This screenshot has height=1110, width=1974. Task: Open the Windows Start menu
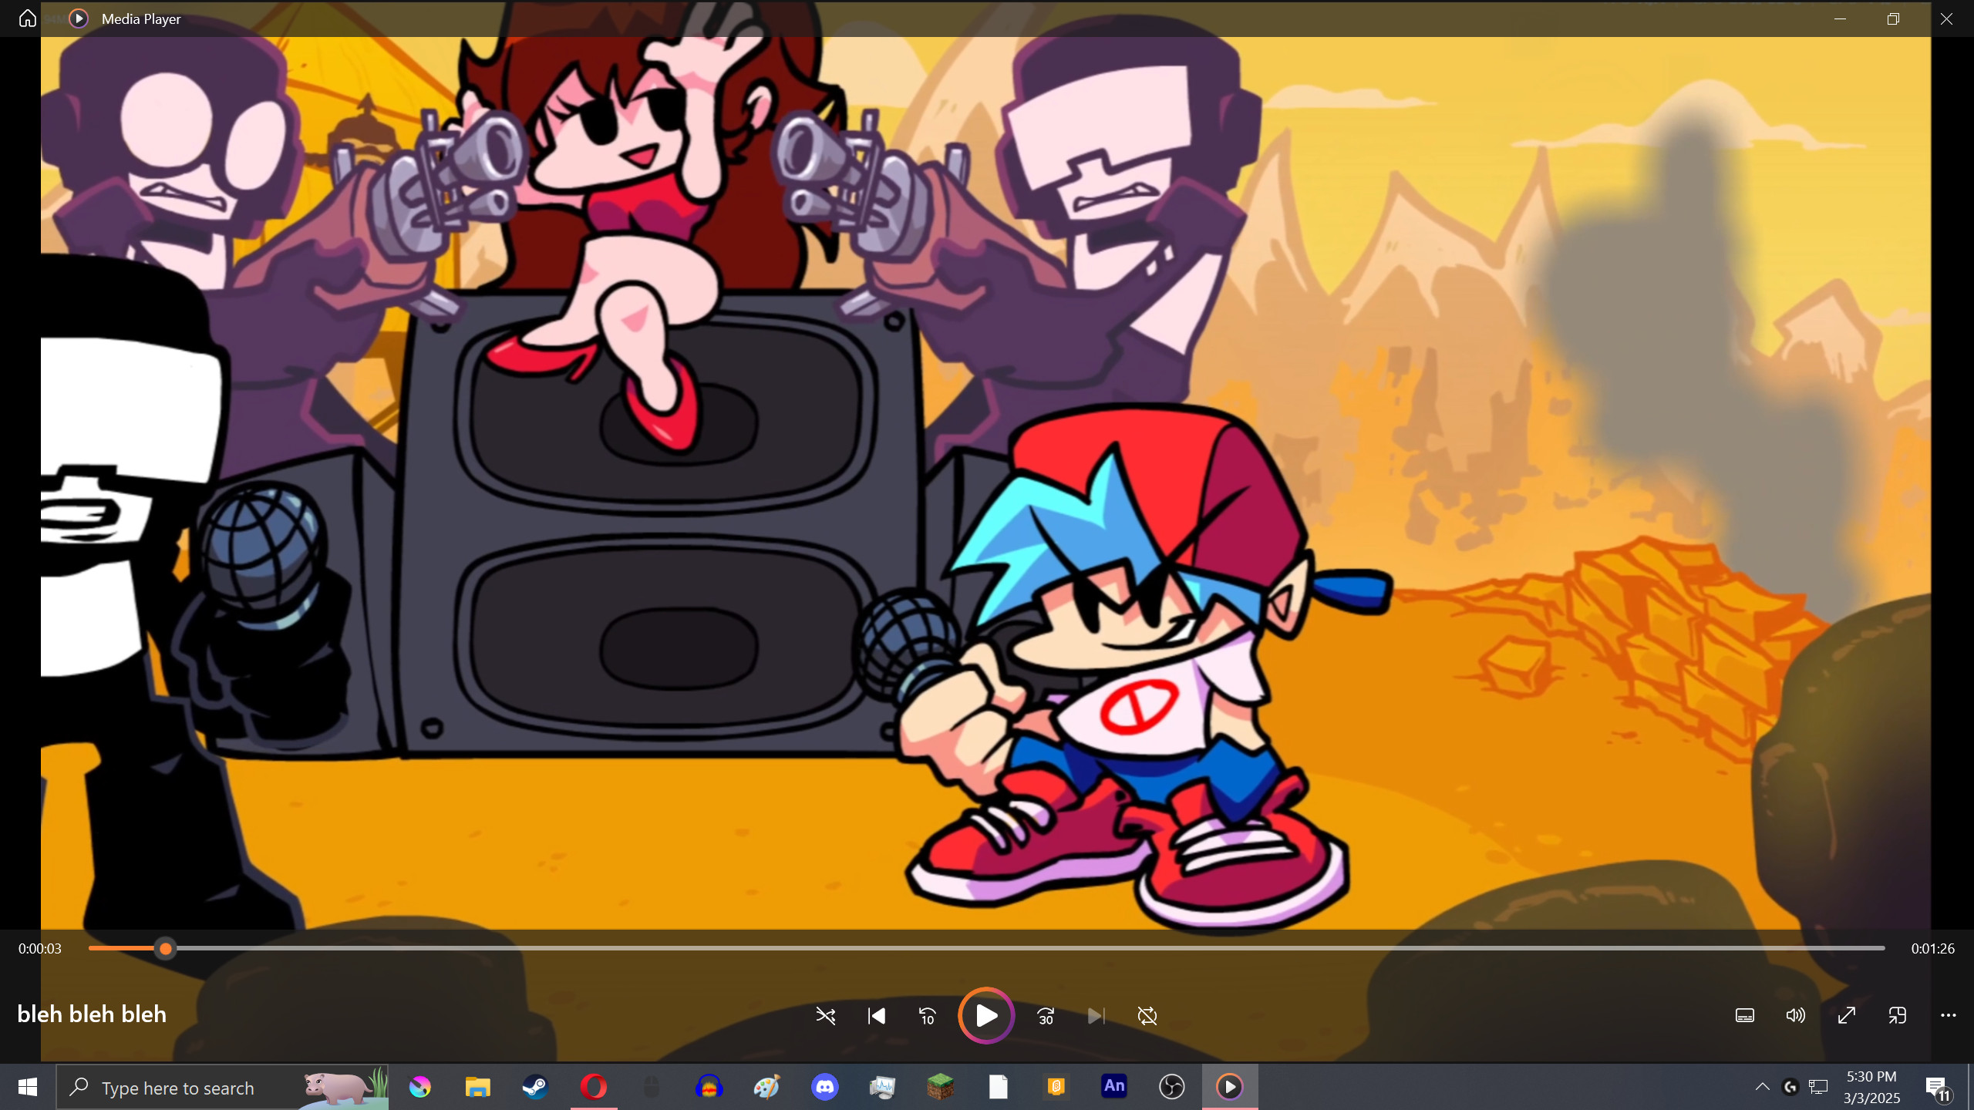(x=28, y=1087)
